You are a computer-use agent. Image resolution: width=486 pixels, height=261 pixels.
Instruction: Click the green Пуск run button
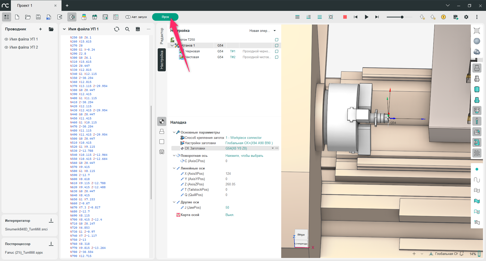click(x=165, y=17)
